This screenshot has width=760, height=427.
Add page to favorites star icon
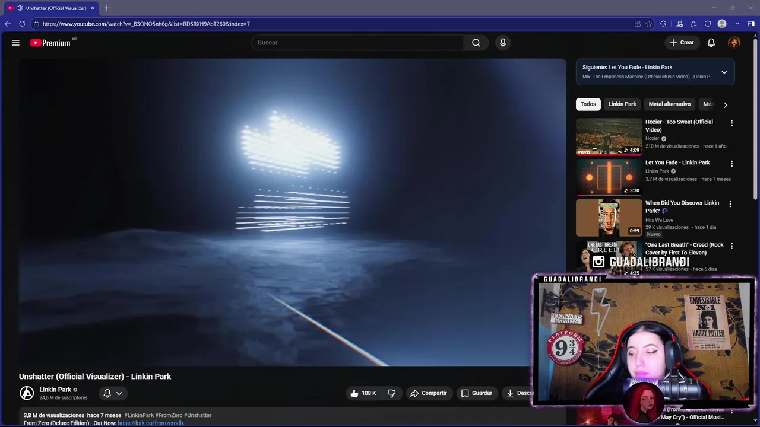tap(649, 24)
